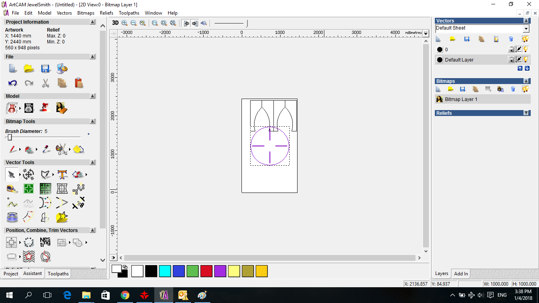Open the Default Sheet dropdown
Viewport: 539px width, 303px height.
pos(526,29)
